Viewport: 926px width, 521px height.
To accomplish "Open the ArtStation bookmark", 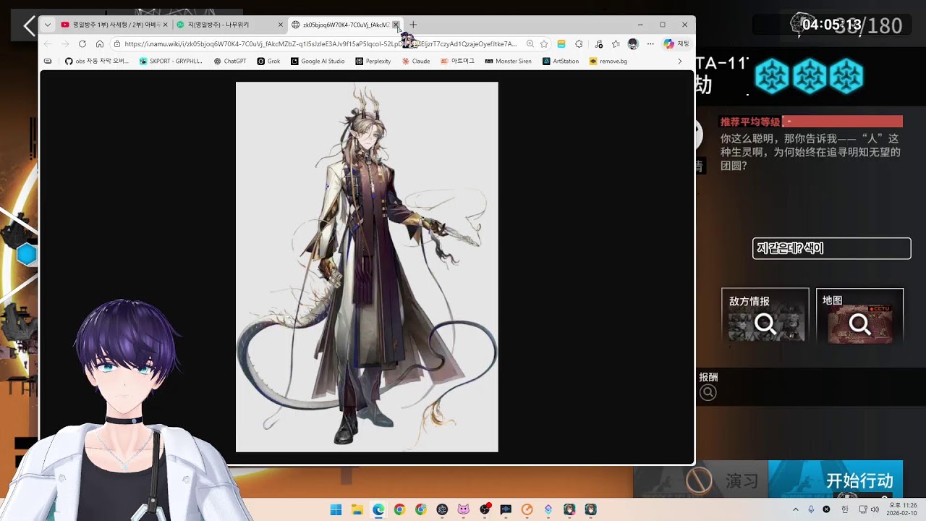I will coord(561,62).
